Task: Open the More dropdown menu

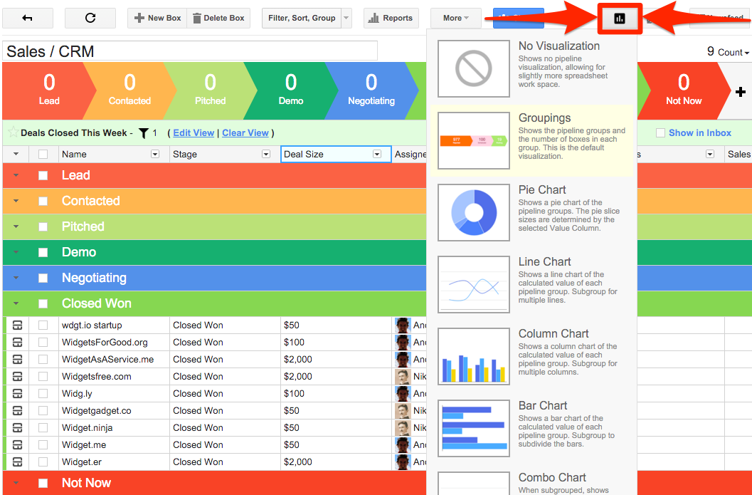Action: tap(455, 19)
